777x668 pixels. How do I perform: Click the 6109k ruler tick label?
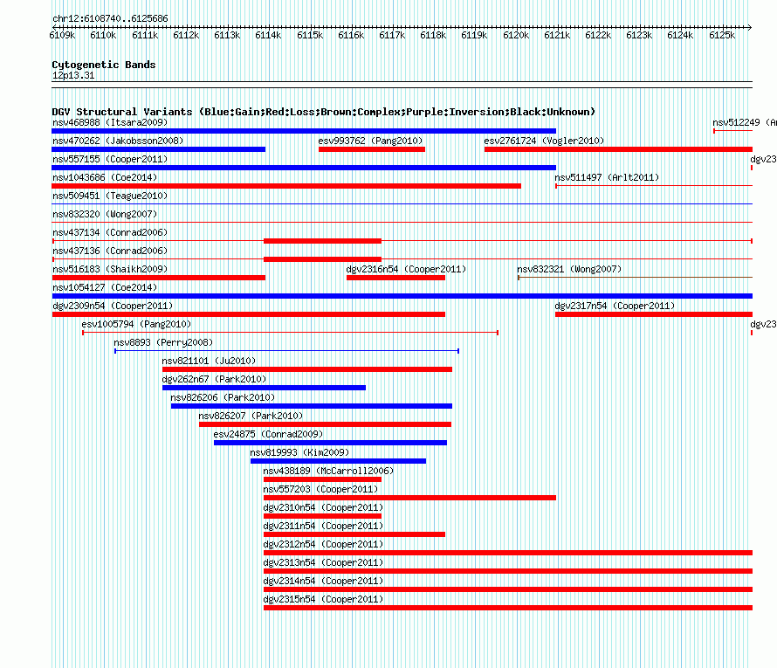pos(62,35)
